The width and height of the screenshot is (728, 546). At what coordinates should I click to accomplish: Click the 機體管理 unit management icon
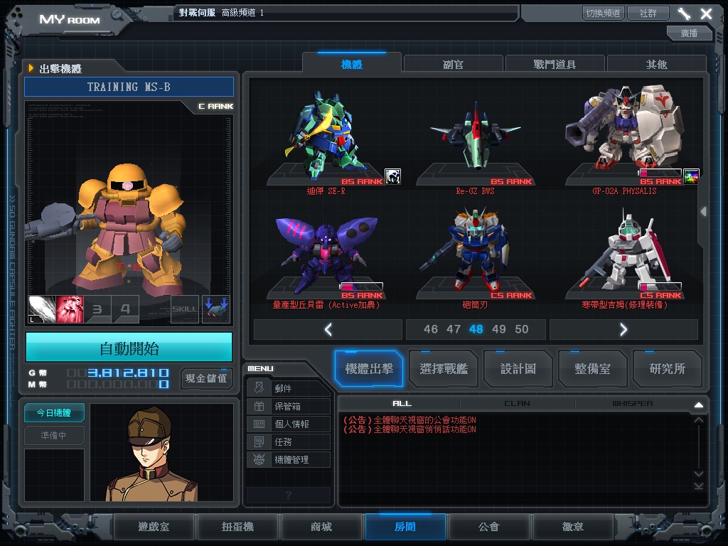coord(259,459)
